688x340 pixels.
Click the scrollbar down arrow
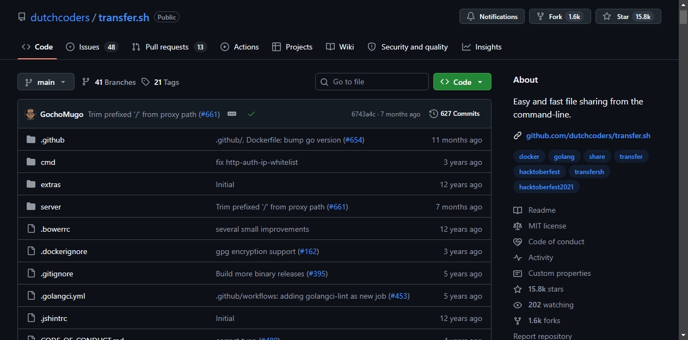pos(683,335)
